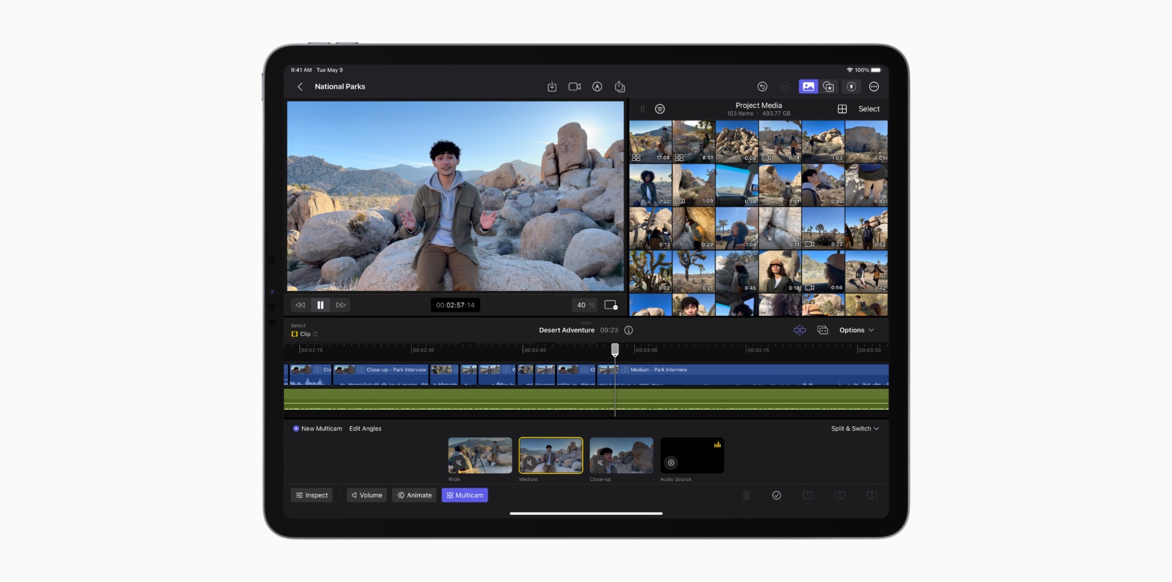Tap the import media icon
This screenshot has height=582, width=1172.
point(552,87)
